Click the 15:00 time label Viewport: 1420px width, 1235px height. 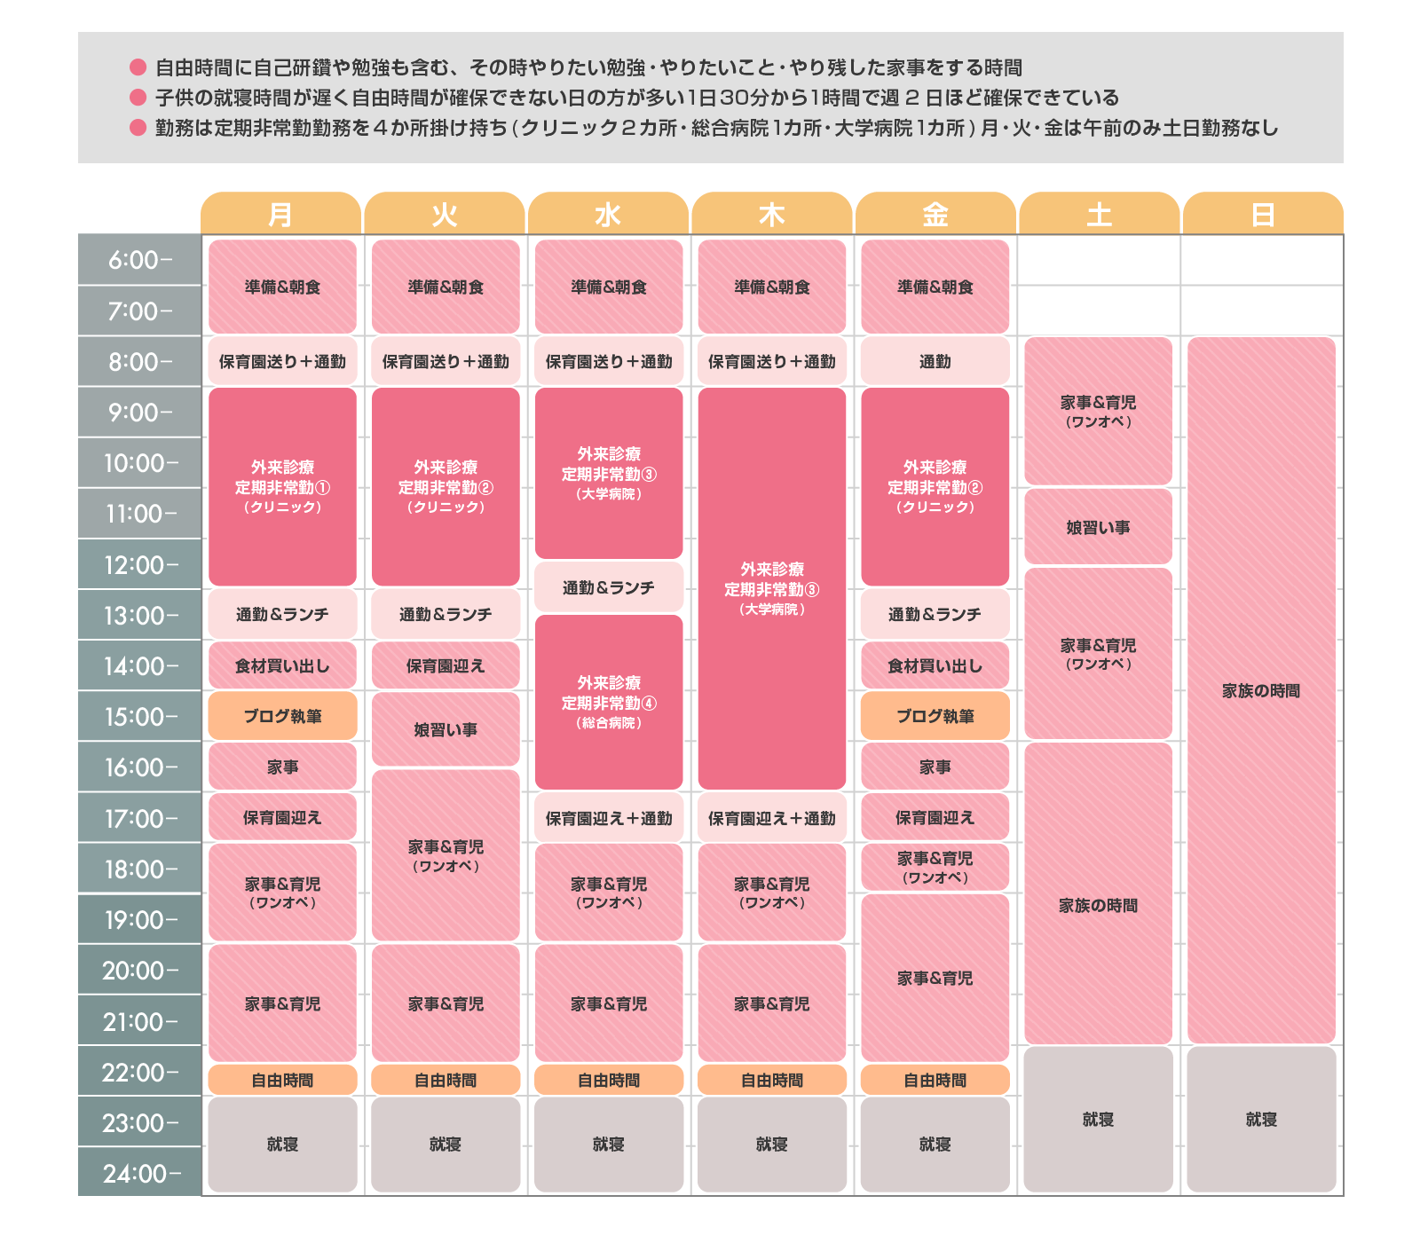pyautogui.click(x=139, y=717)
